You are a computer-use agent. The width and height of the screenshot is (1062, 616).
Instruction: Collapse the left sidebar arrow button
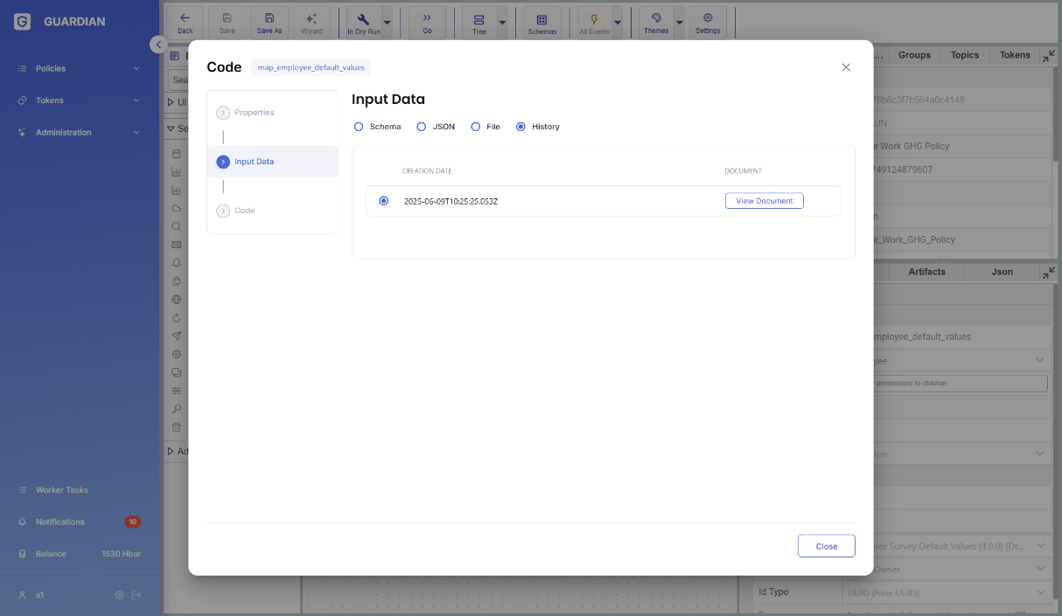coord(157,45)
